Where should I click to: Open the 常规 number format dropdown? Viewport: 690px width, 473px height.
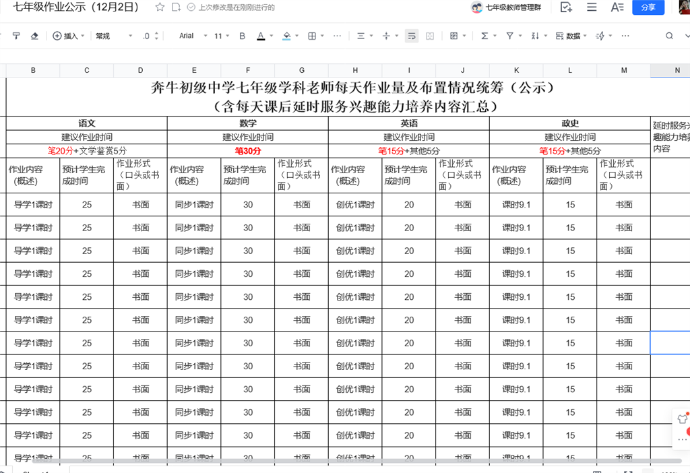[113, 36]
